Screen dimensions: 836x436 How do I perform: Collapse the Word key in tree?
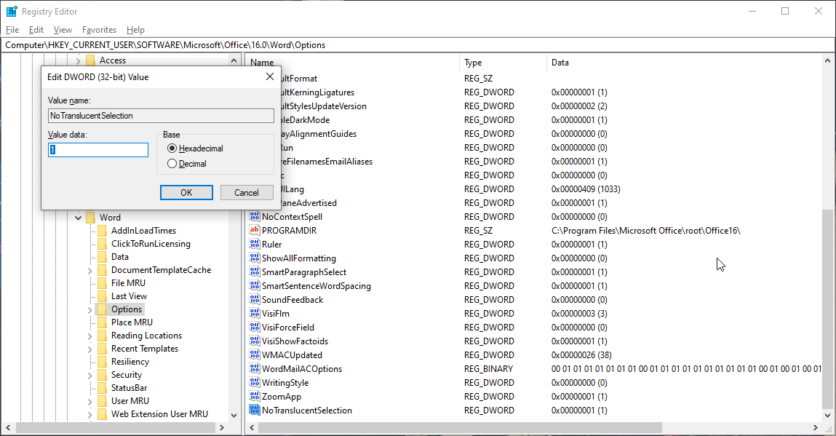point(79,218)
